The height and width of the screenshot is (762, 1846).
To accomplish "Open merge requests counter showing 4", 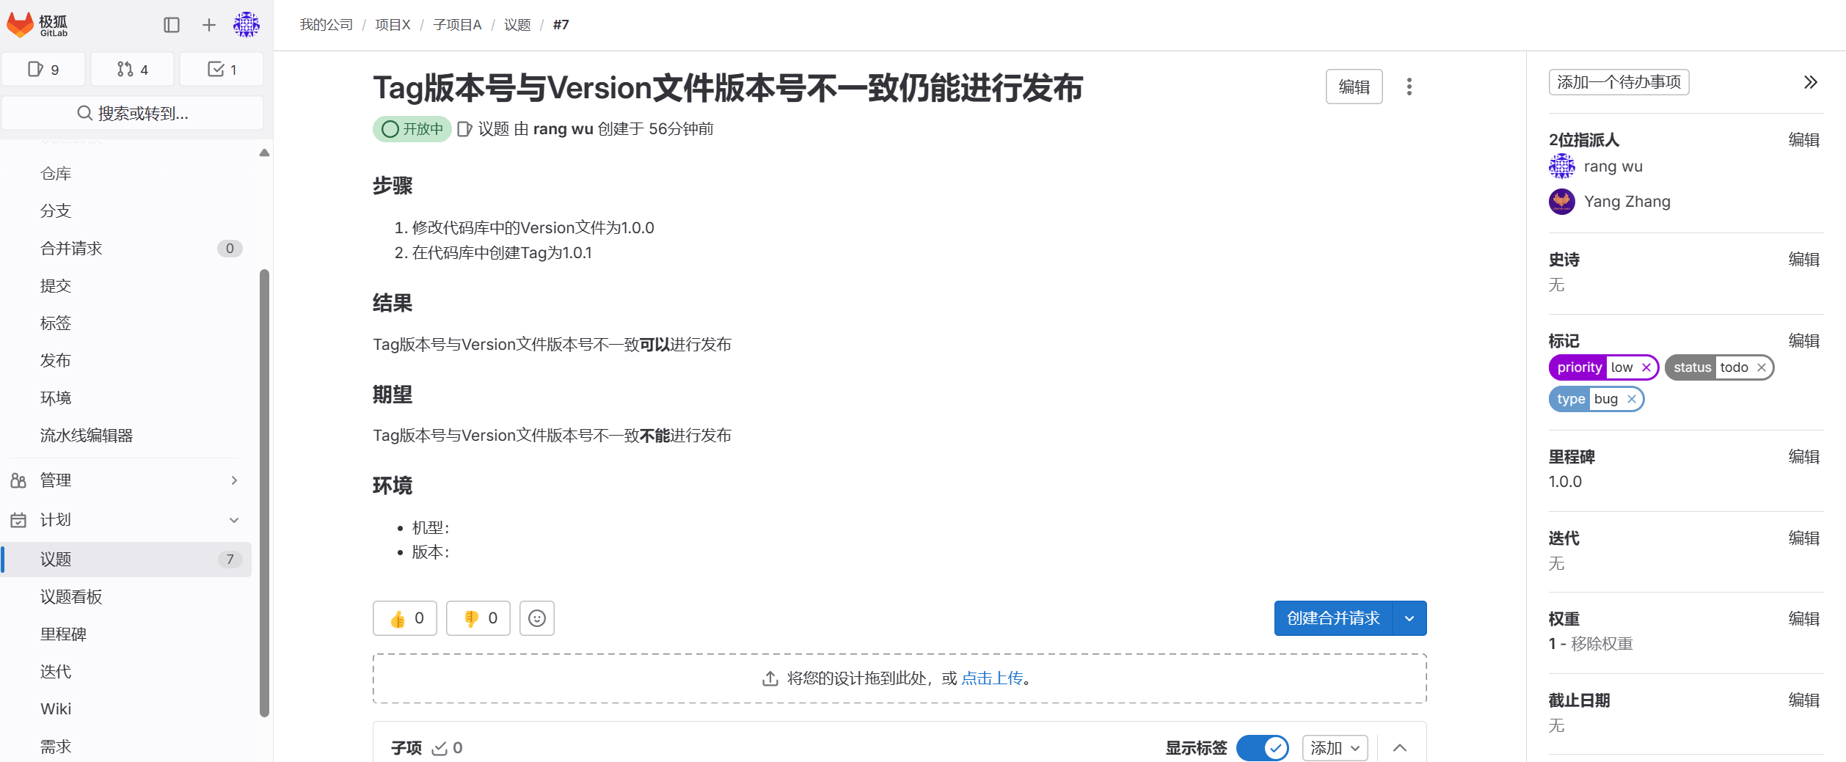I will (133, 70).
